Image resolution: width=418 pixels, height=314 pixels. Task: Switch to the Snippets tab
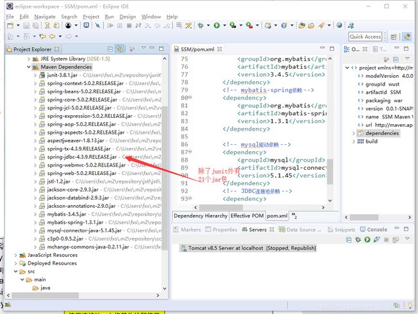[x=341, y=230]
